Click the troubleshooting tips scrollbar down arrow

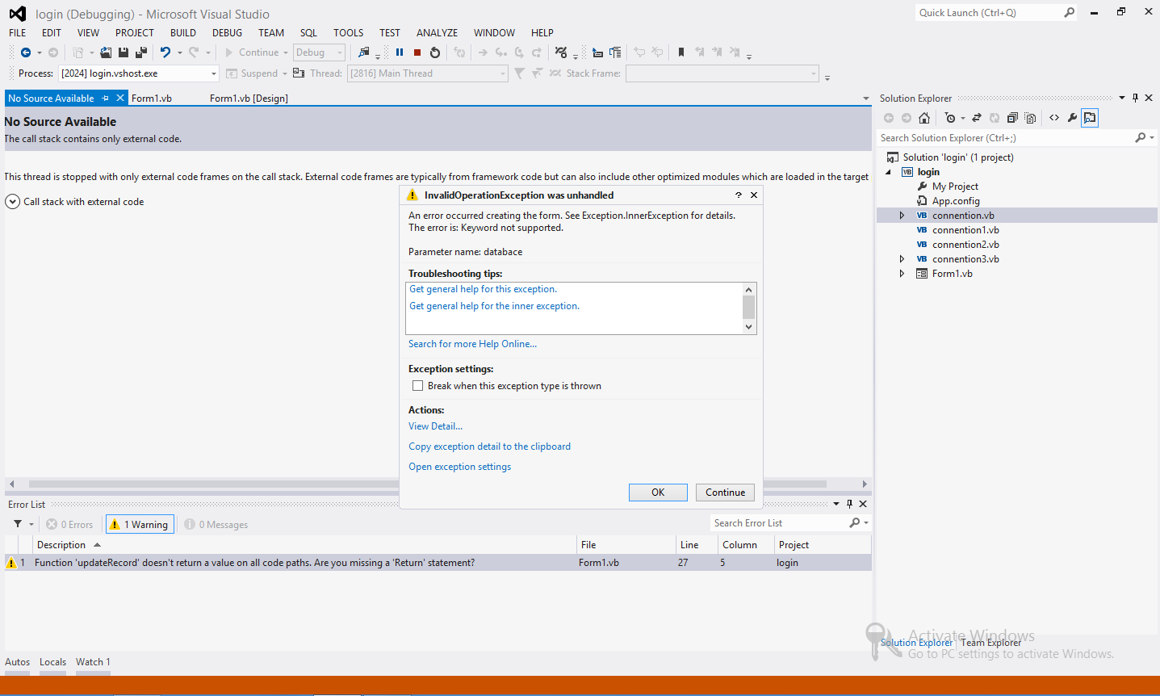click(x=748, y=327)
